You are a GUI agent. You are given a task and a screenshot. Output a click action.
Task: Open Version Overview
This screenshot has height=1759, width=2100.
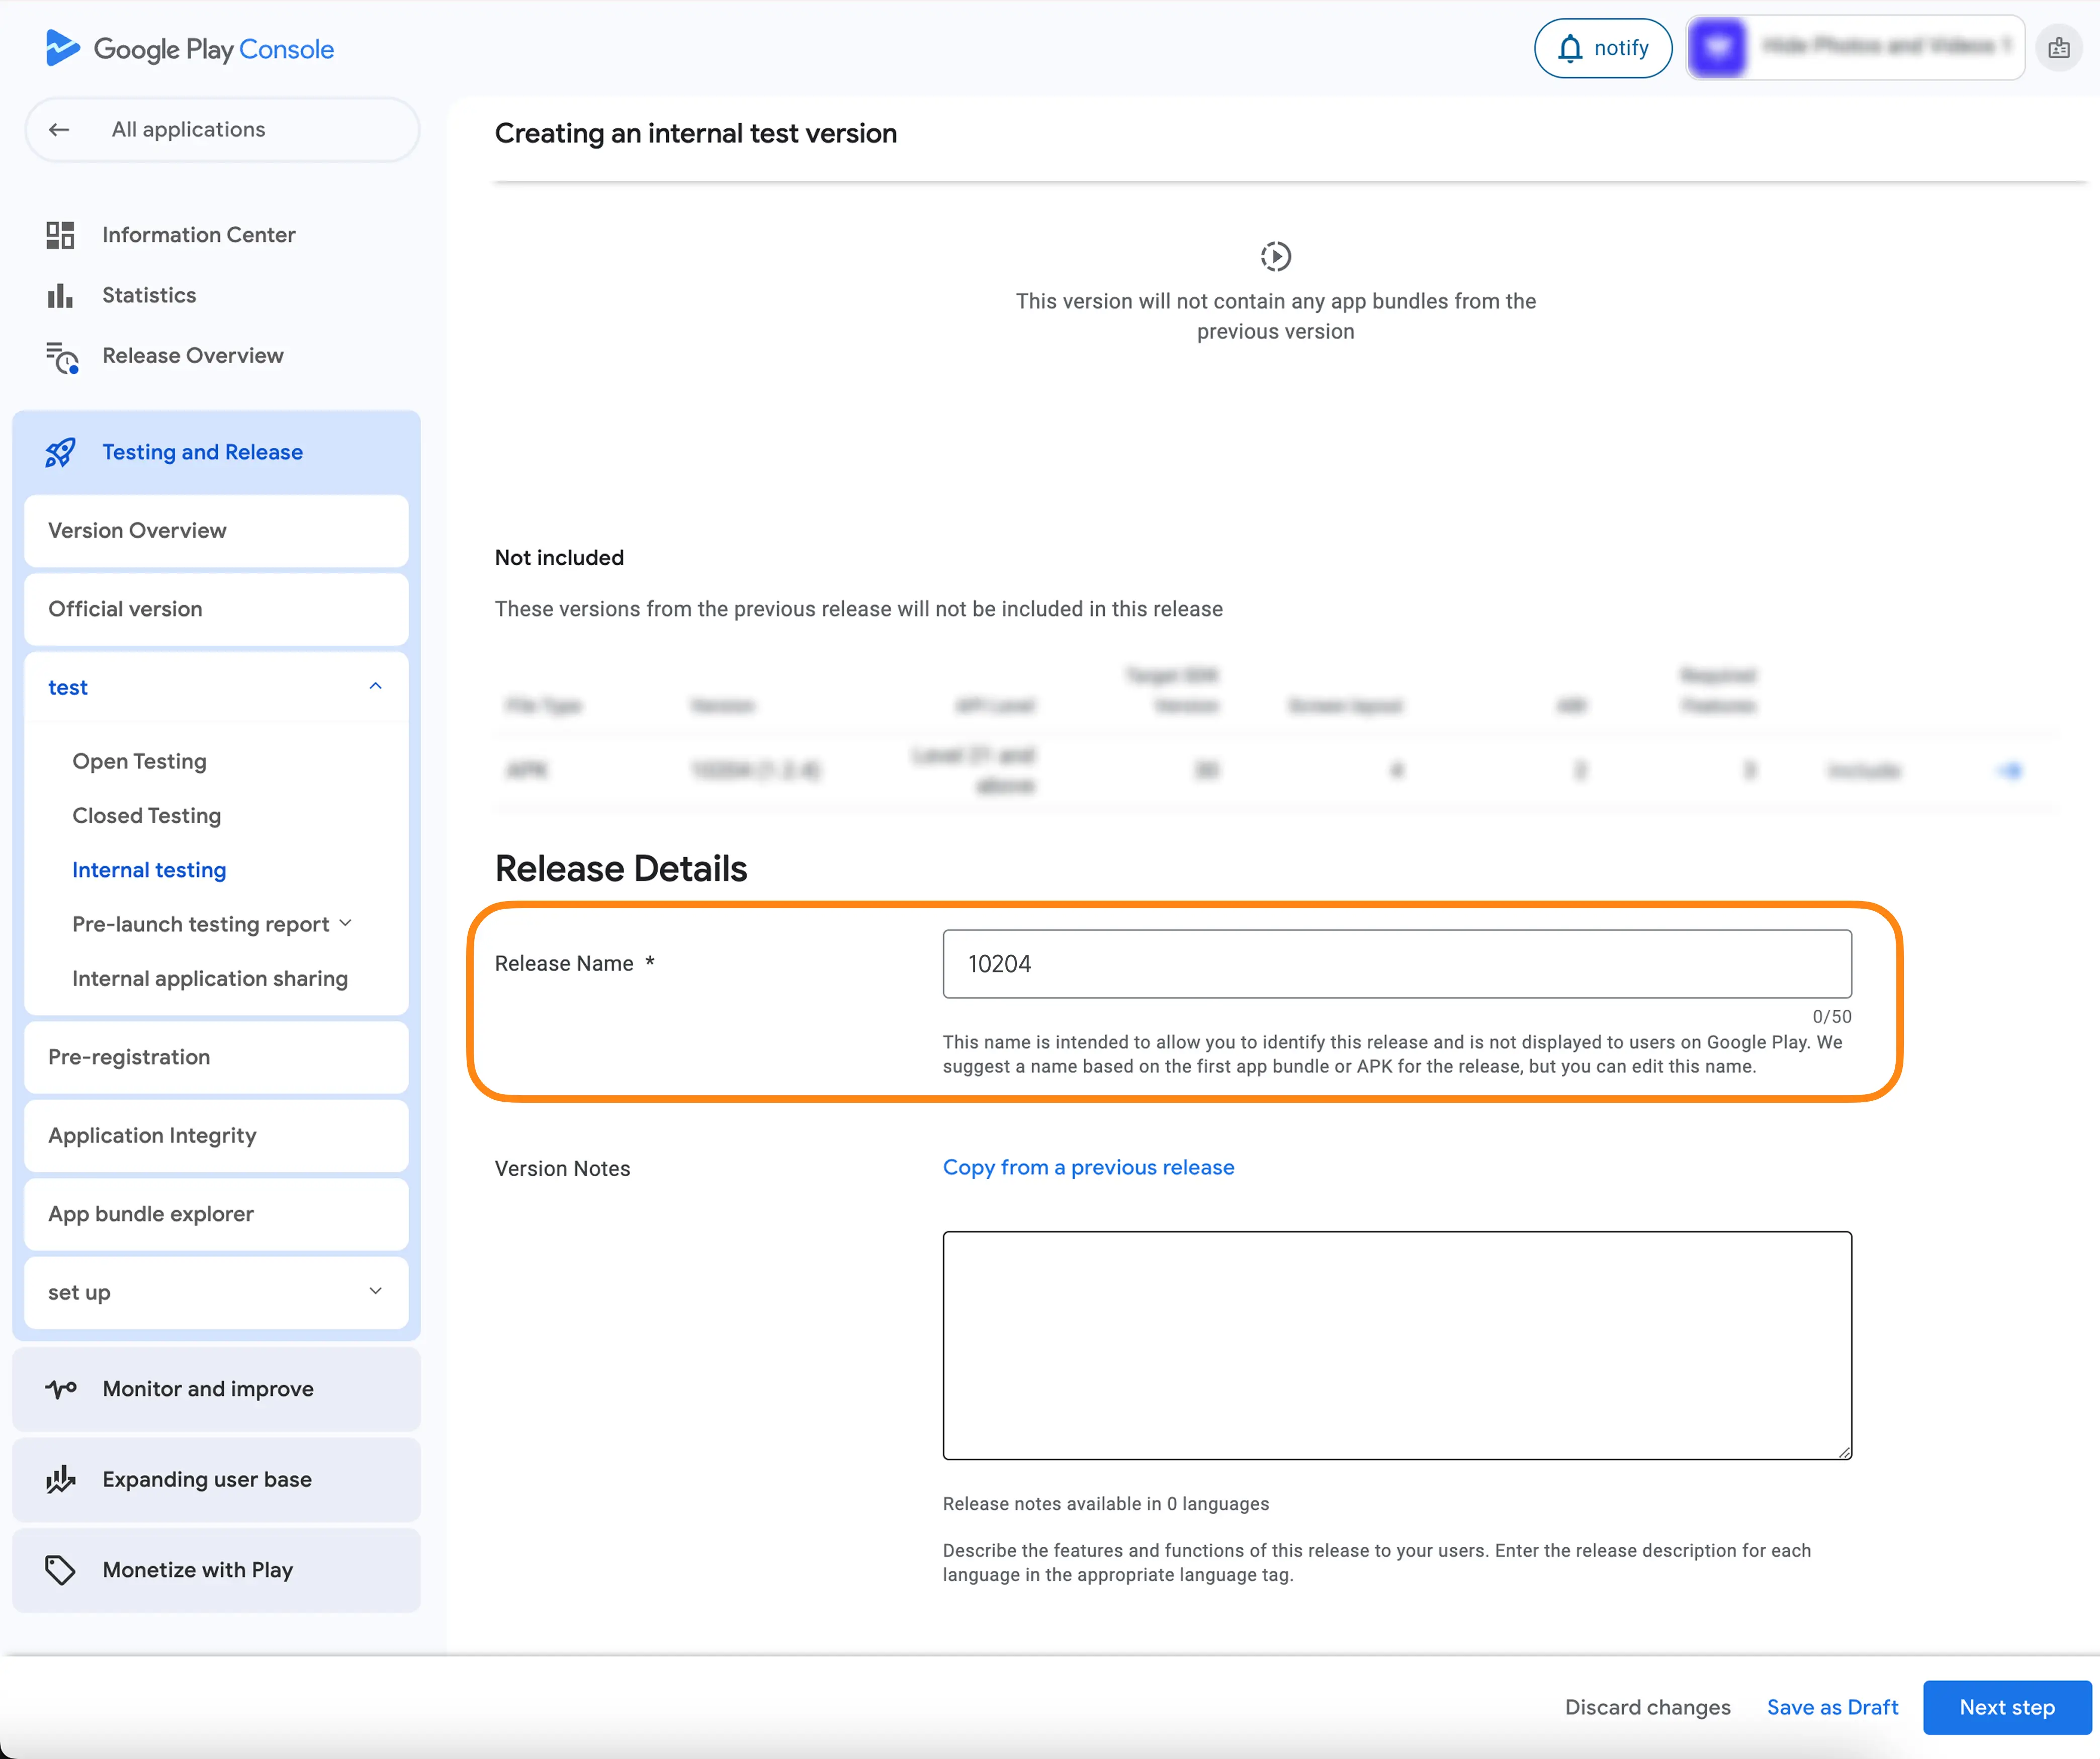(x=216, y=531)
